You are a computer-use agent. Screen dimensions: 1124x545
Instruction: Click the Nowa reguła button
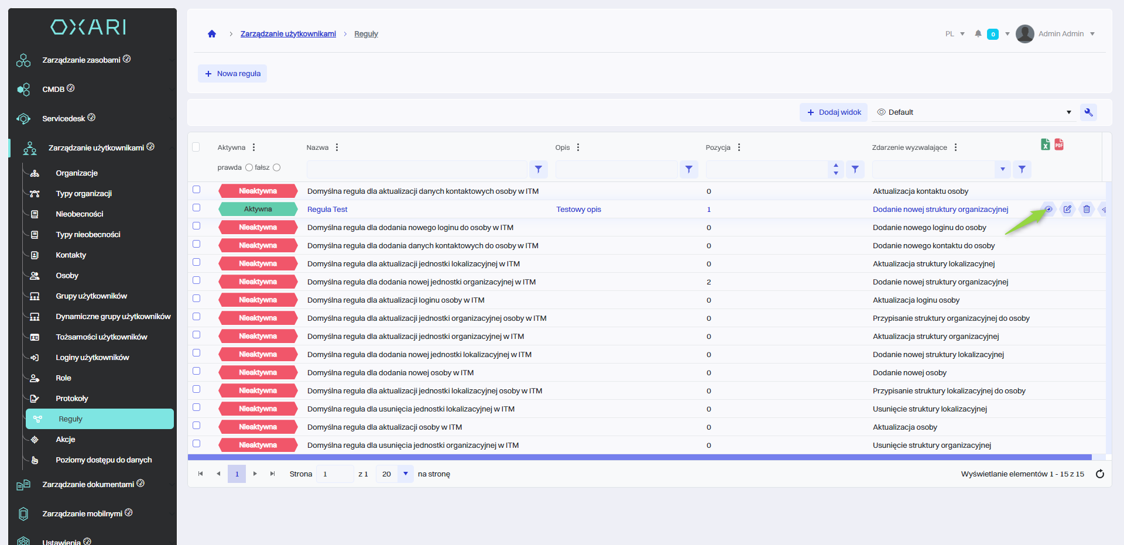(x=232, y=74)
